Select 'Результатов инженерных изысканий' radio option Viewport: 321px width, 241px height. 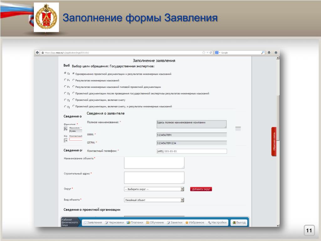(73, 80)
